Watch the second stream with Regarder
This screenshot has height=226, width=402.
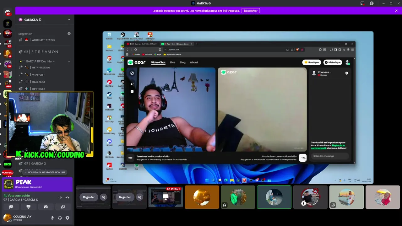pos(125,197)
